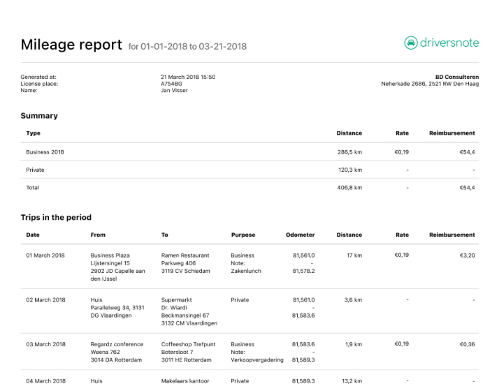499x384 pixels.
Task: Click trip date '01 March 2018'
Action: pyautogui.click(x=45, y=256)
